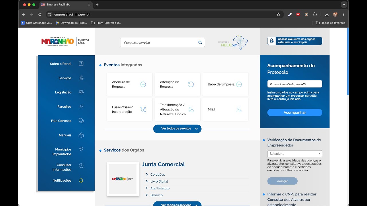Click the Parceiros handshake icon

[x=81, y=106]
